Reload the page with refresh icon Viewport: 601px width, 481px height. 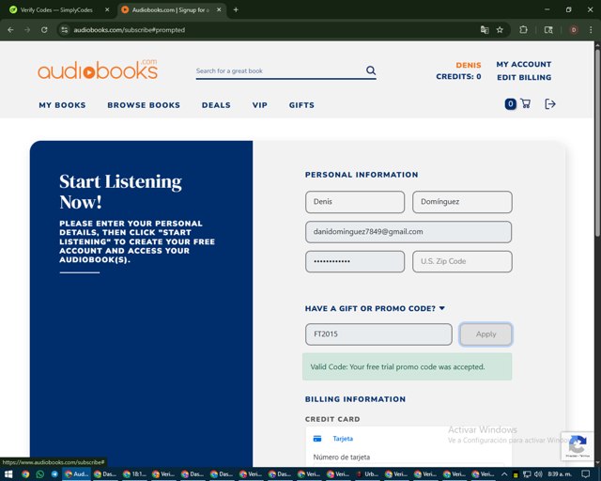[x=44, y=29]
